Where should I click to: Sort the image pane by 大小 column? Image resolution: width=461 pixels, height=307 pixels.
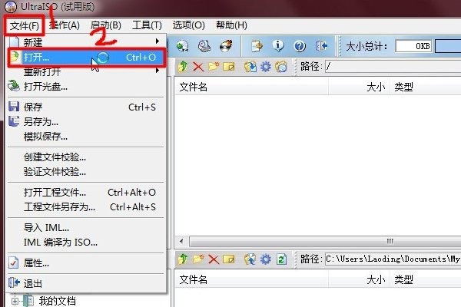tap(360, 87)
